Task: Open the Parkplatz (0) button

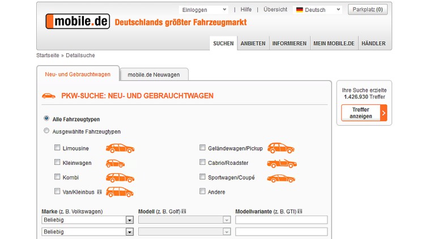Action: [368, 10]
